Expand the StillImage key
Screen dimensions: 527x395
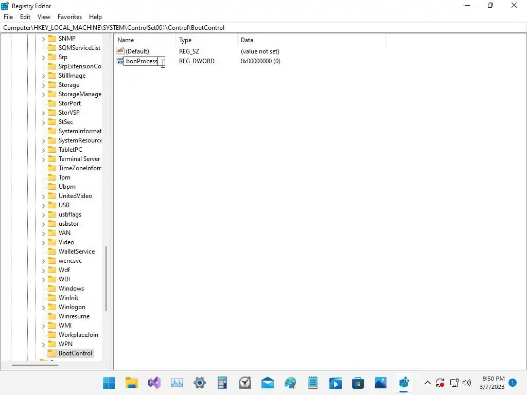click(43, 76)
